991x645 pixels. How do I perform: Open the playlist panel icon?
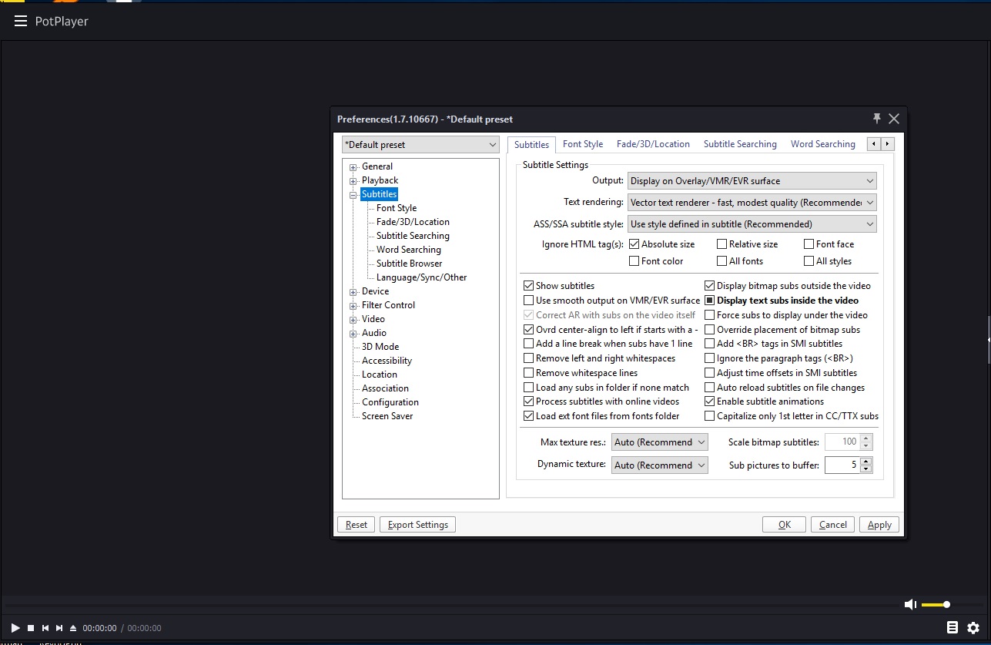pyautogui.click(x=952, y=628)
